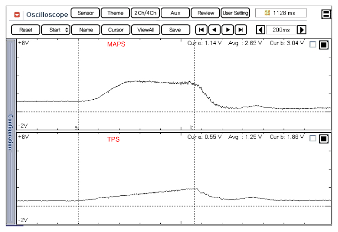Screen dimensions: 338x232
Task: Open the Theme option
Action: click(115, 13)
